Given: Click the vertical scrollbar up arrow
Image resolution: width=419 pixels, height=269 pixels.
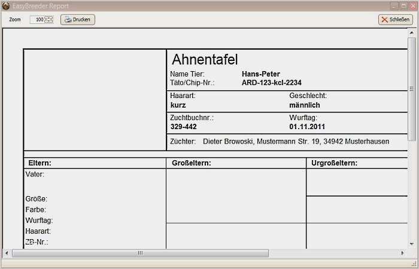Looking at the screenshot, I should point(412,32).
